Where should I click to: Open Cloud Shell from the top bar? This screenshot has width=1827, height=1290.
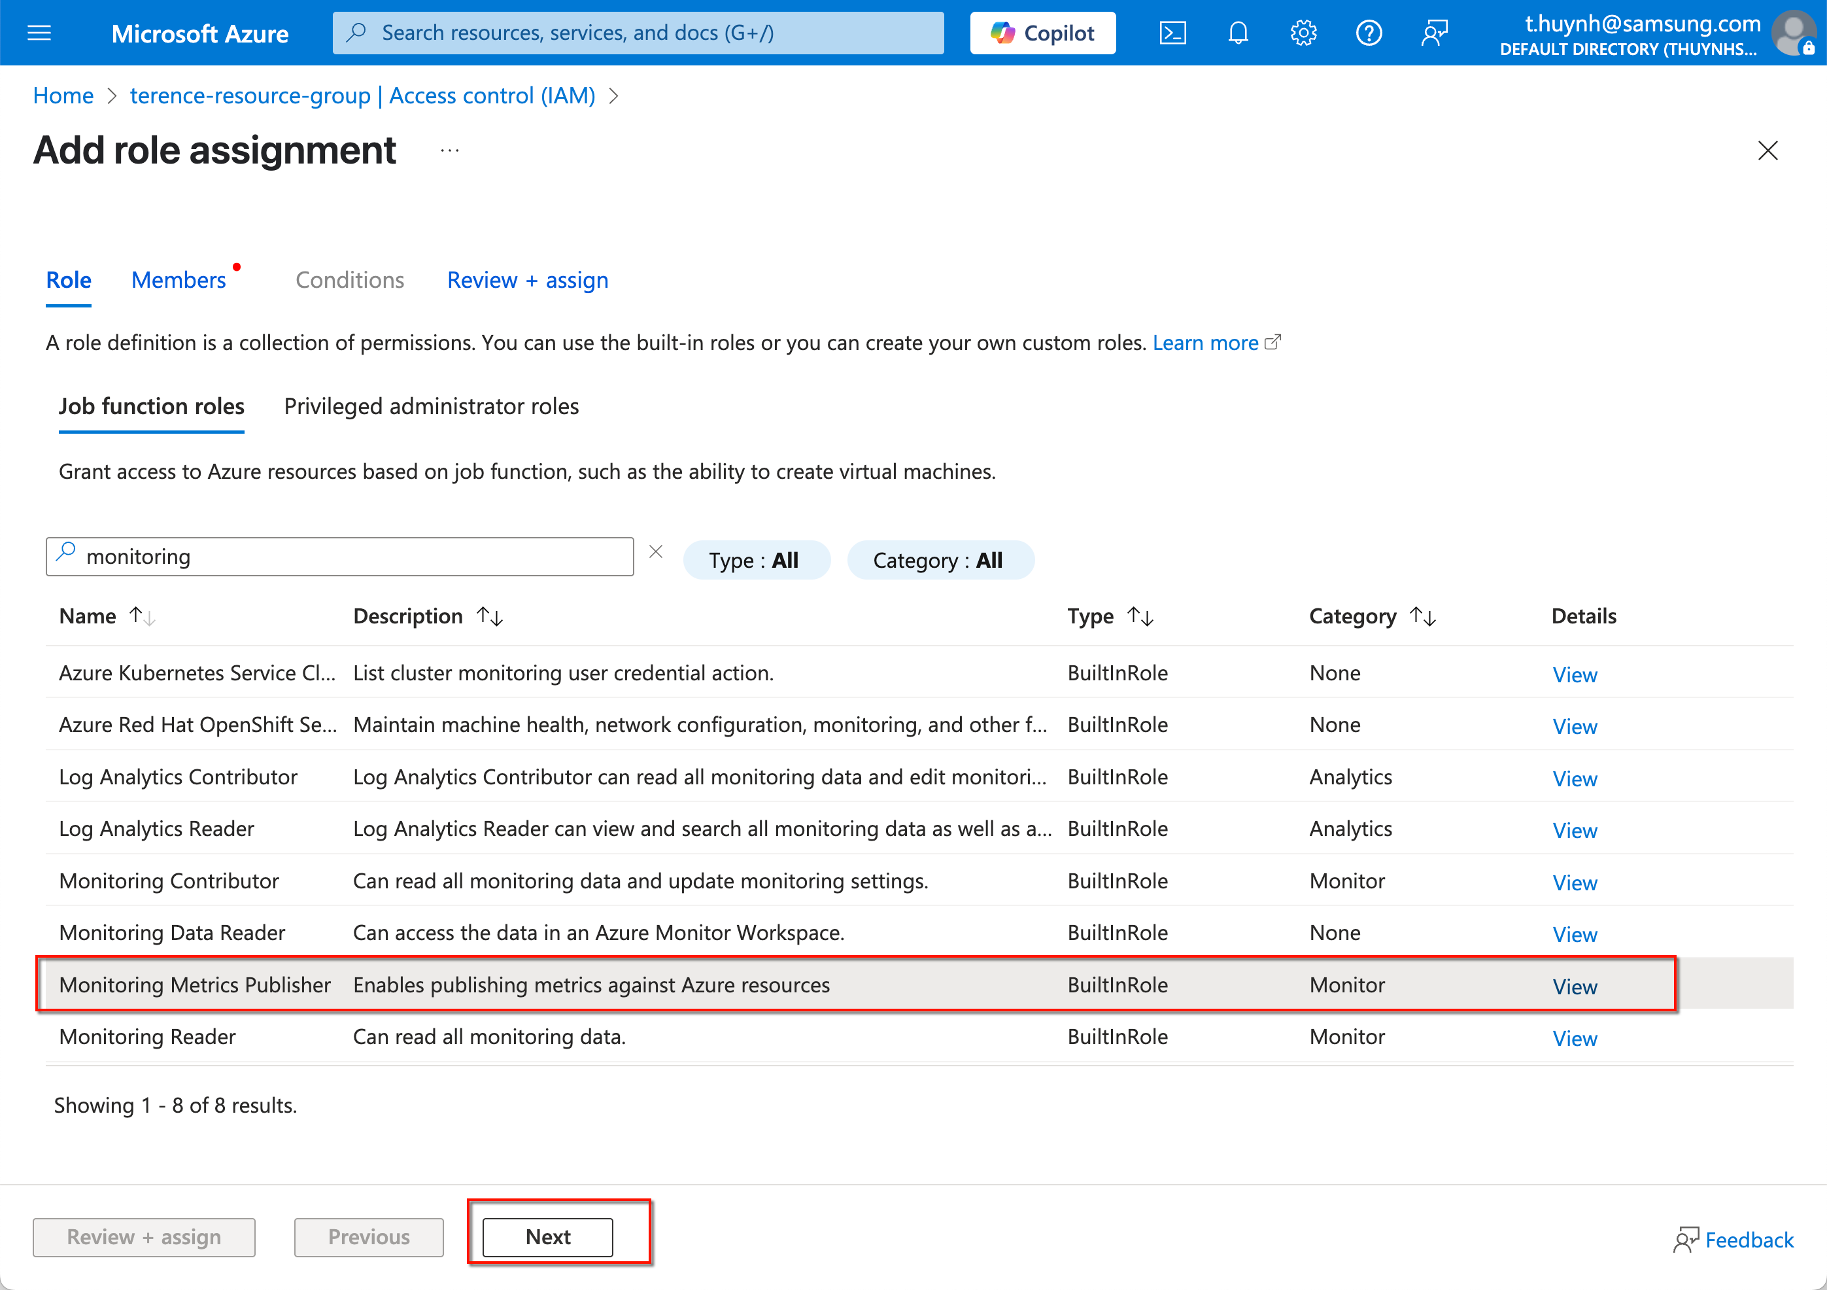1172,33
